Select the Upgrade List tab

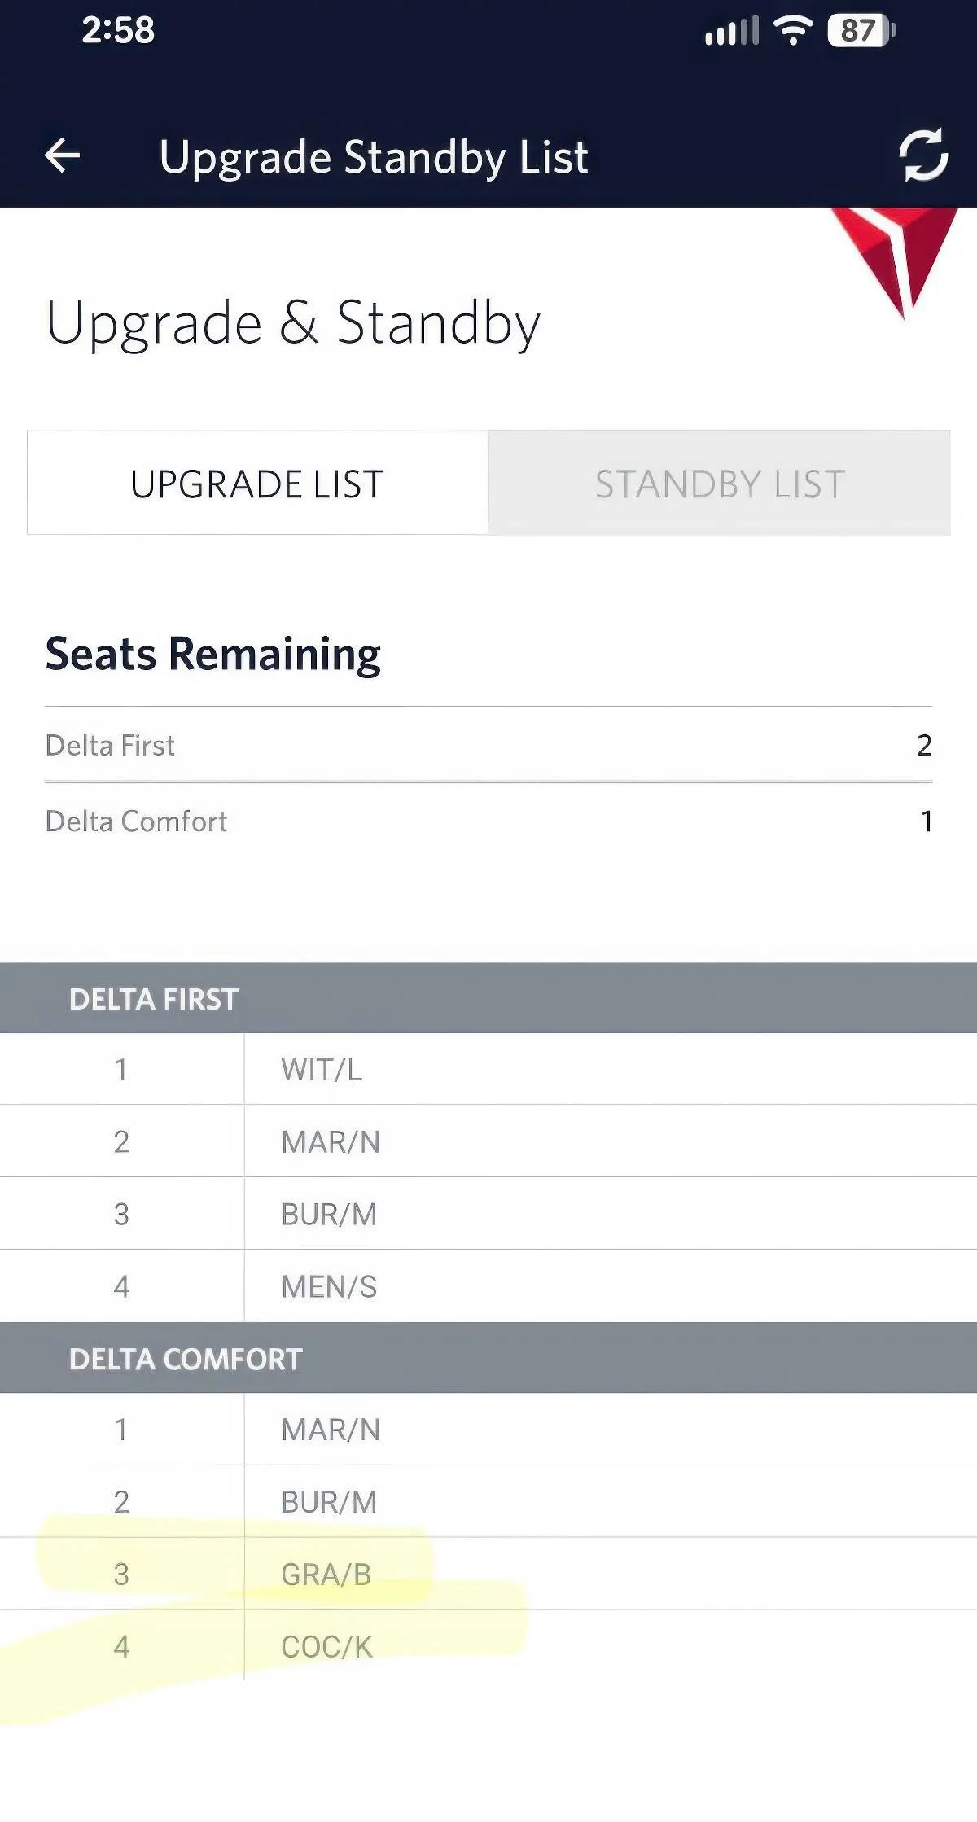click(x=257, y=484)
